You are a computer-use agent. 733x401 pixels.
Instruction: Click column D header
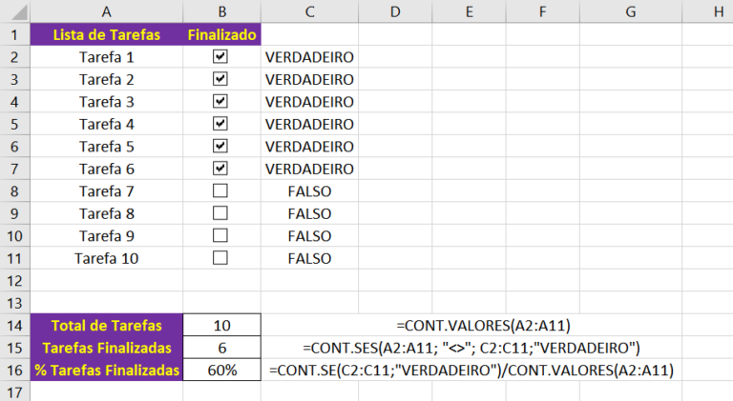(394, 11)
